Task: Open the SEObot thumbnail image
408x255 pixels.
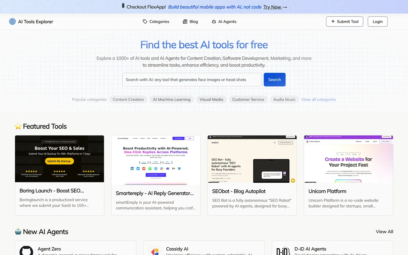Action: (x=252, y=159)
